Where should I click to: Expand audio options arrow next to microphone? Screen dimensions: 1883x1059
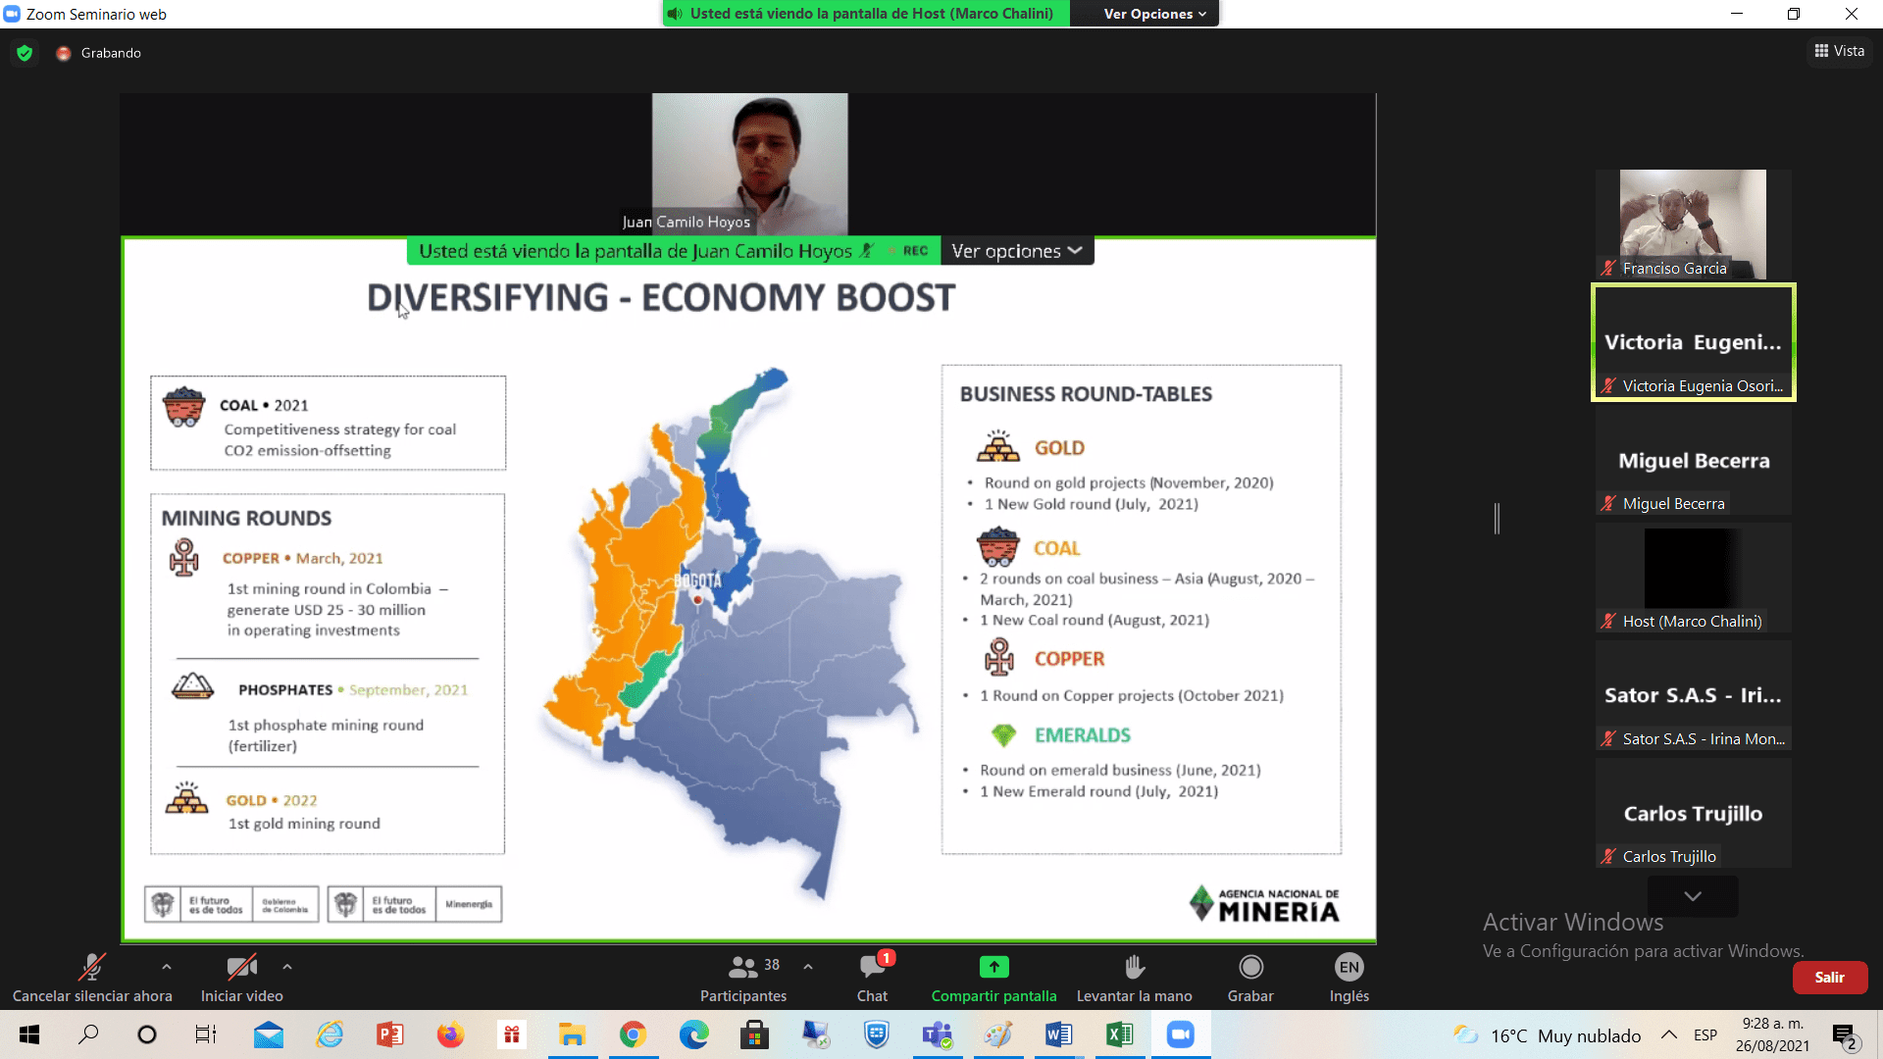tap(167, 967)
